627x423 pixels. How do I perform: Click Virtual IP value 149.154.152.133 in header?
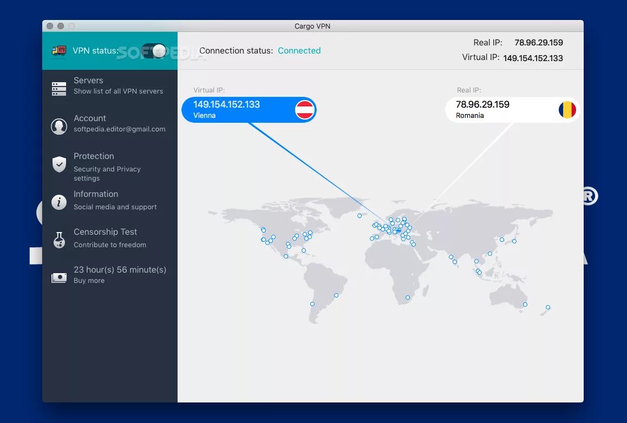(533, 58)
